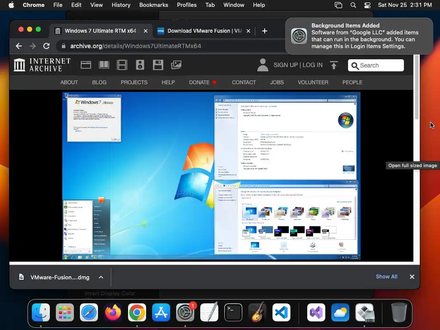Expand VMware-Fusion dmg download options chevron
This screenshot has height=330, width=440.
point(101,277)
